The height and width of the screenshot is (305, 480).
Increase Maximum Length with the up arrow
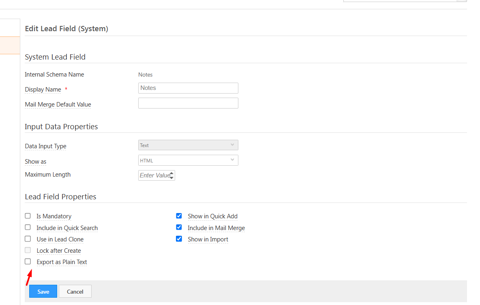point(172,173)
